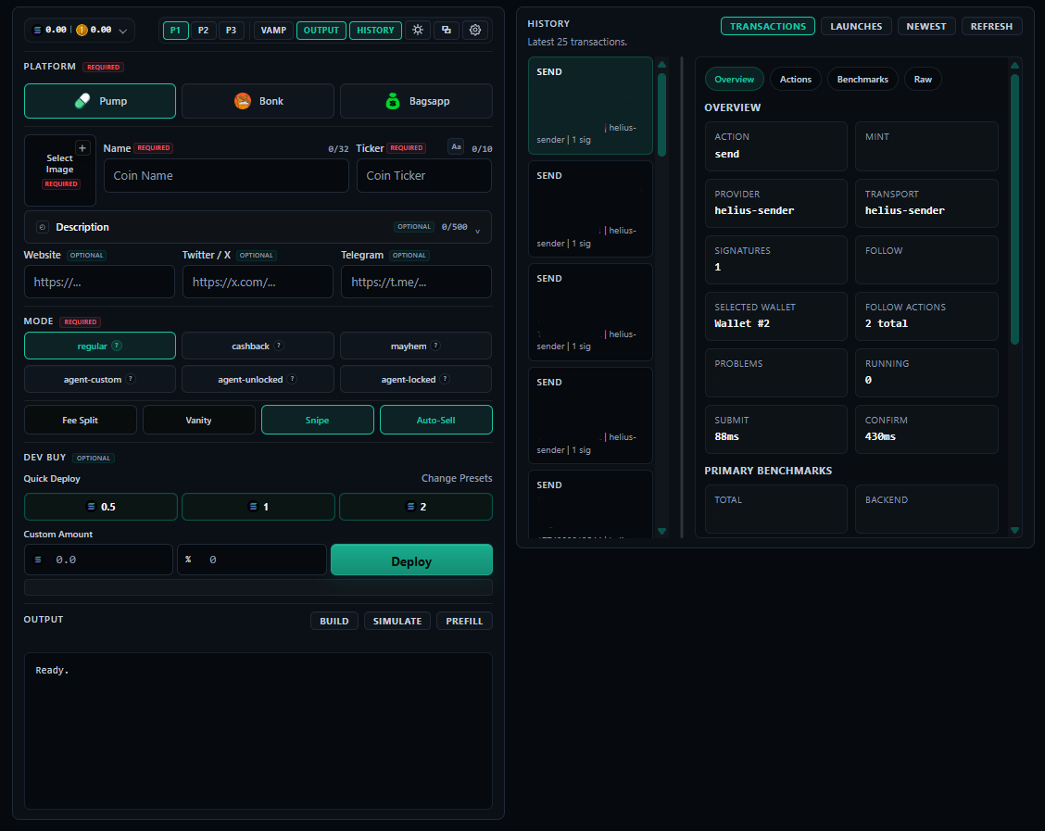Click the gold coin balance icon
This screenshot has width=1045, height=831.
click(82, 30)
